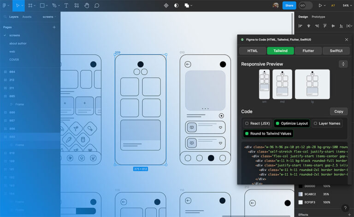
Task: Click the Present play icon
Action: pos(320,6)
